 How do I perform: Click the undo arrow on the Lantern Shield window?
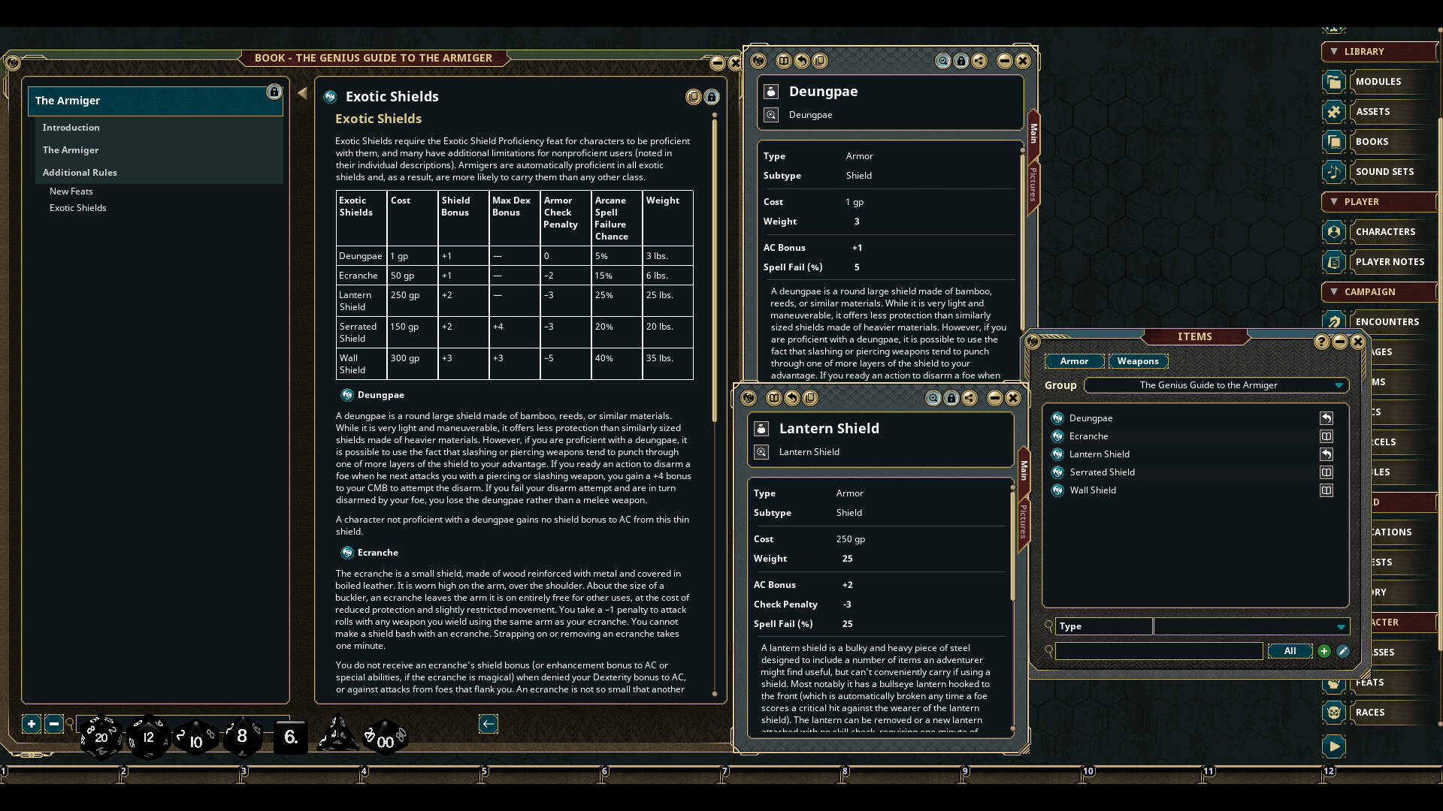pyautogui.click(x=792, y=398)
